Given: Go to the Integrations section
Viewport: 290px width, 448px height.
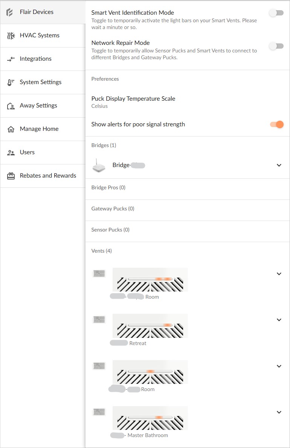Looking at the screenshot, I should click(35, 59).
